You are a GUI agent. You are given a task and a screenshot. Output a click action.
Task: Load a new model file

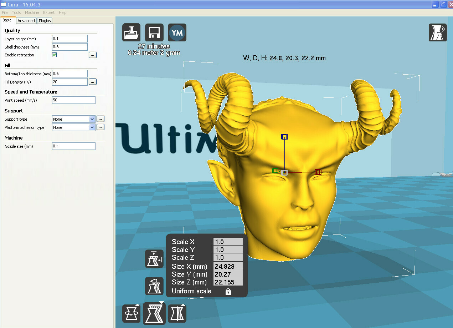coord(131,32)
